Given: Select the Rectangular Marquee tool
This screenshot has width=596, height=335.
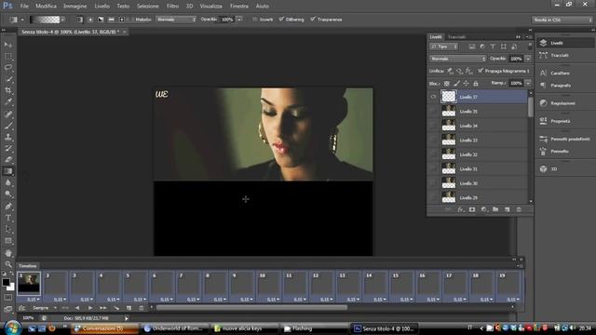Looking at the screenshot, I should (x=8, y=56).
